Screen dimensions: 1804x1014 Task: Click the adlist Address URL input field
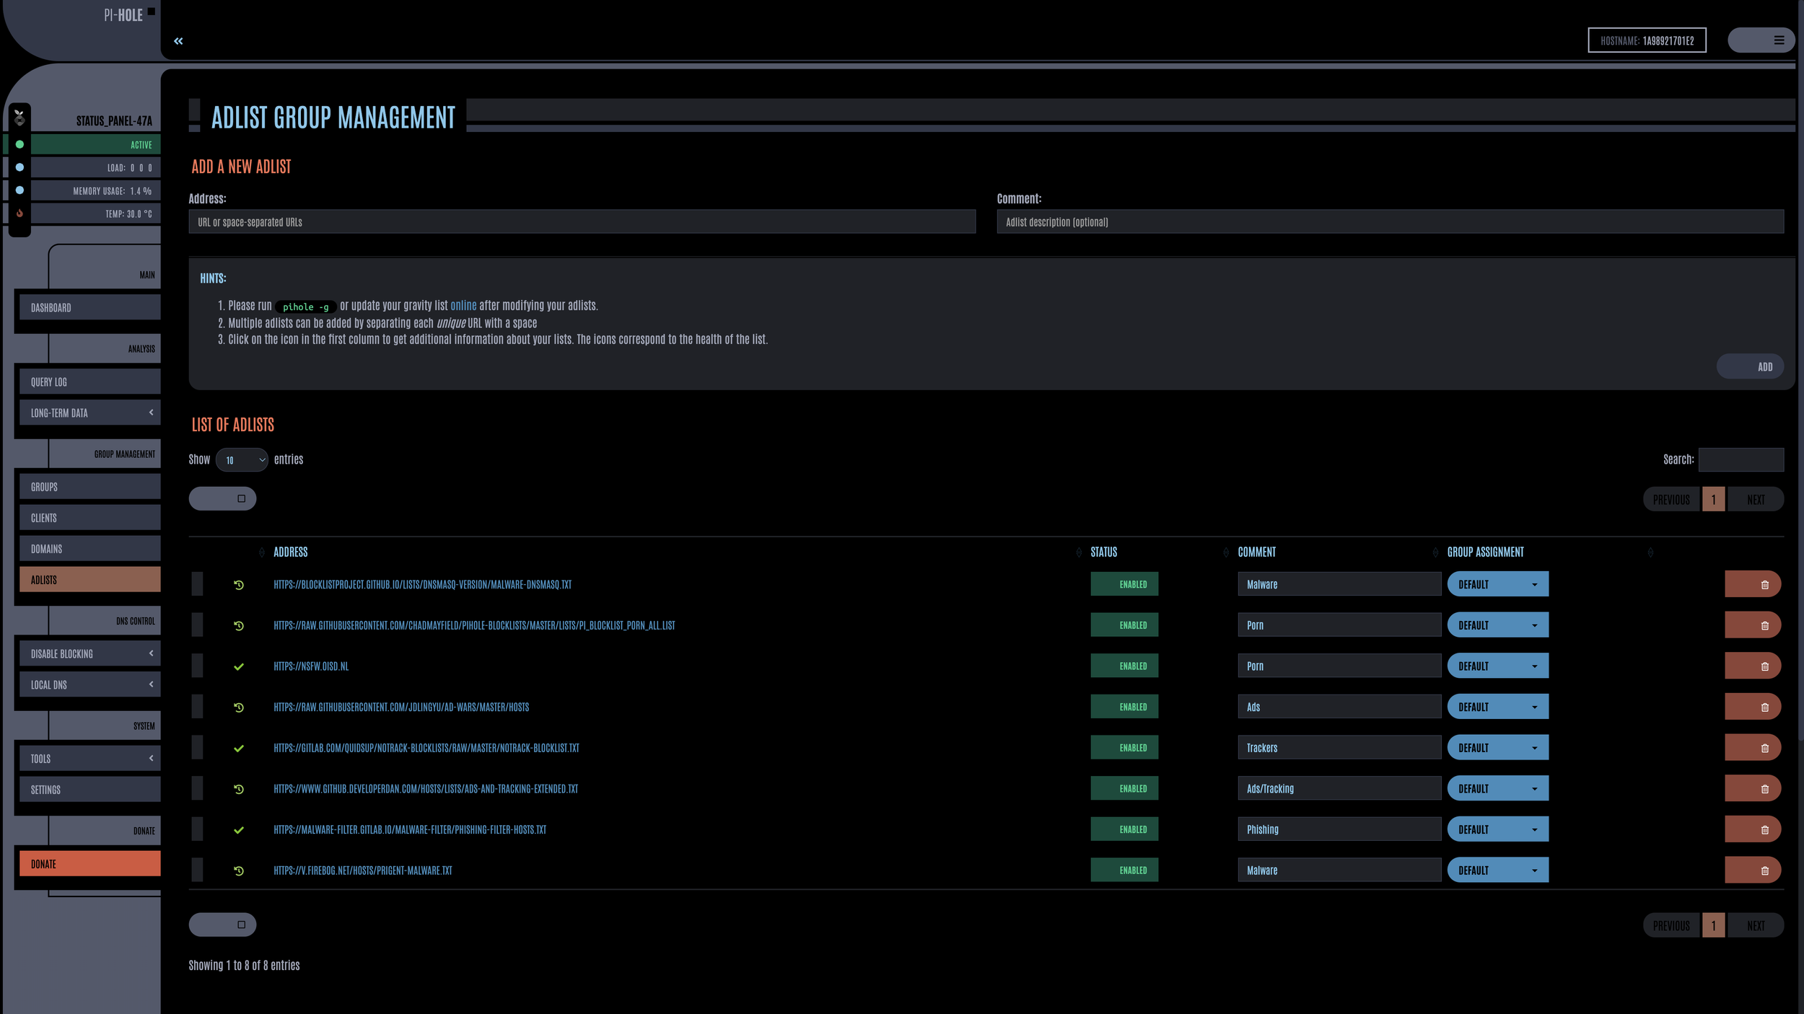(x=582, y=222)
